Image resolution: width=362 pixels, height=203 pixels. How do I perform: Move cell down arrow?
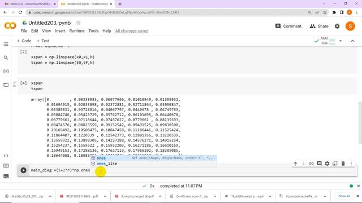(x=303, y=164)
